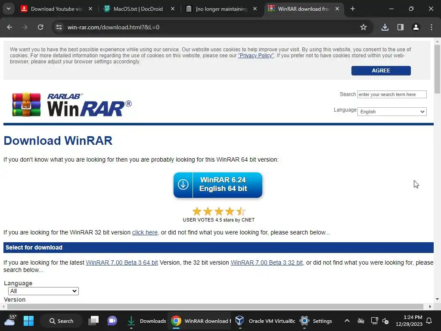441x331 pixels.
Task: Expand the English language dropdown
Action: point(392,112)
